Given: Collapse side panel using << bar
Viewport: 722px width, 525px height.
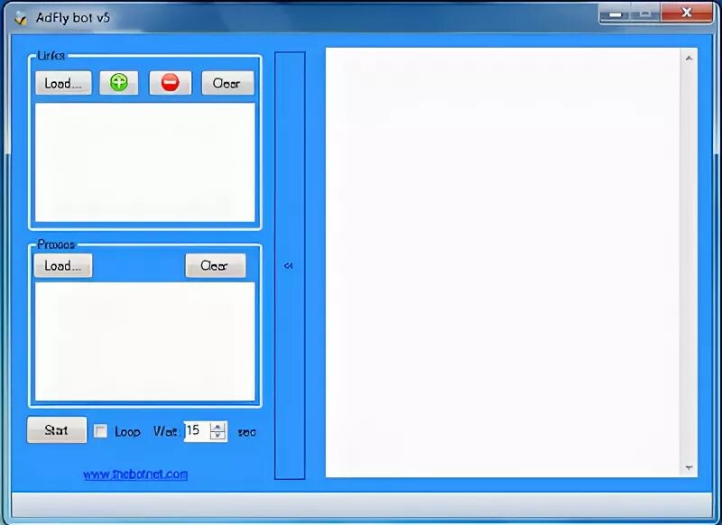Looking at the screenshot, I should (290, 265).
